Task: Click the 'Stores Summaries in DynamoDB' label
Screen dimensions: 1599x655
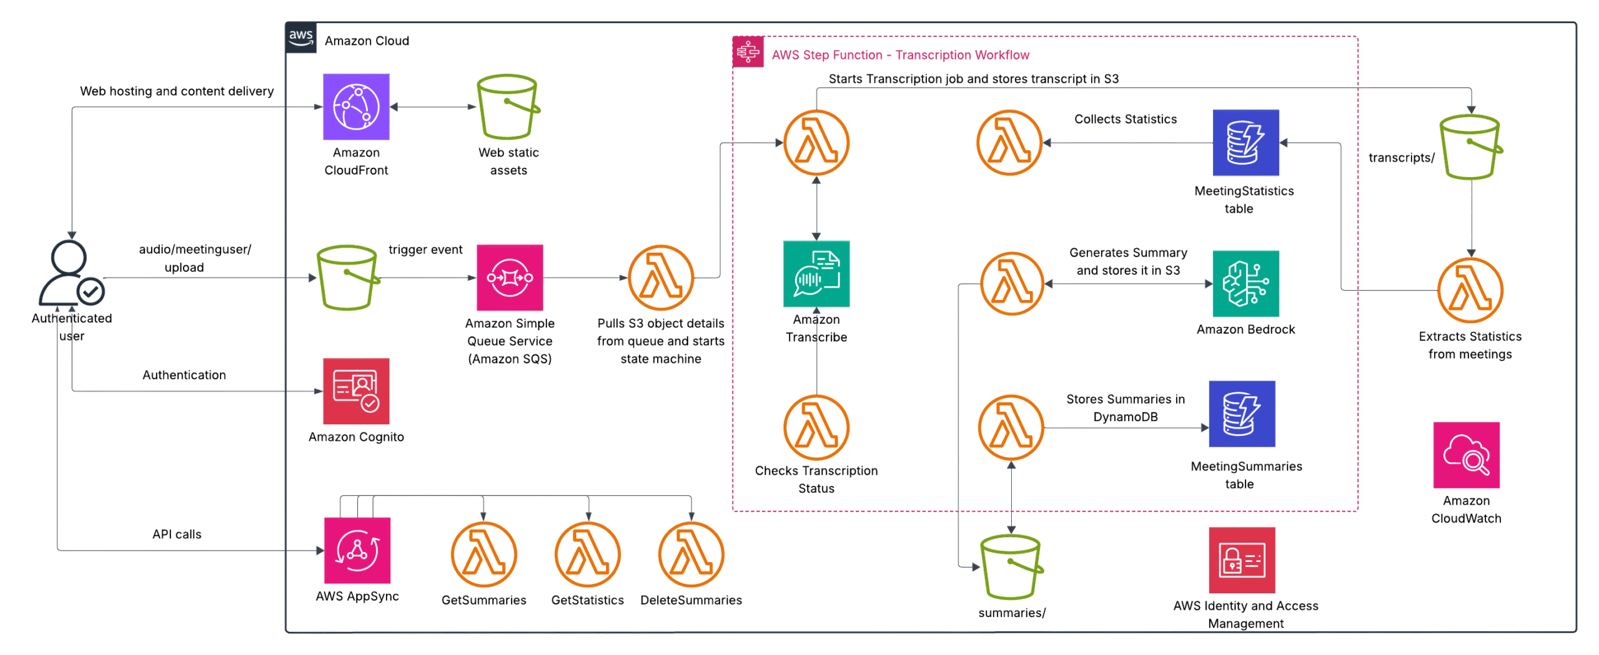Action: 1125,408
